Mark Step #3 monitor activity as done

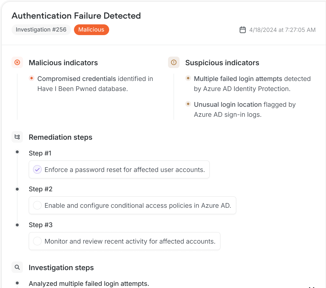[x=37, y=241]
